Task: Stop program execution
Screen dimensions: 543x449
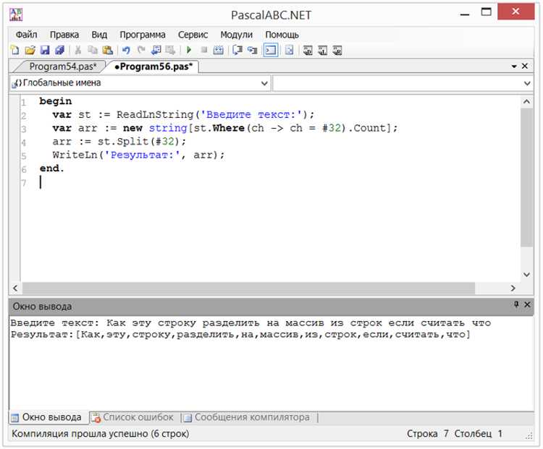Action: click(x=204, y=51)
